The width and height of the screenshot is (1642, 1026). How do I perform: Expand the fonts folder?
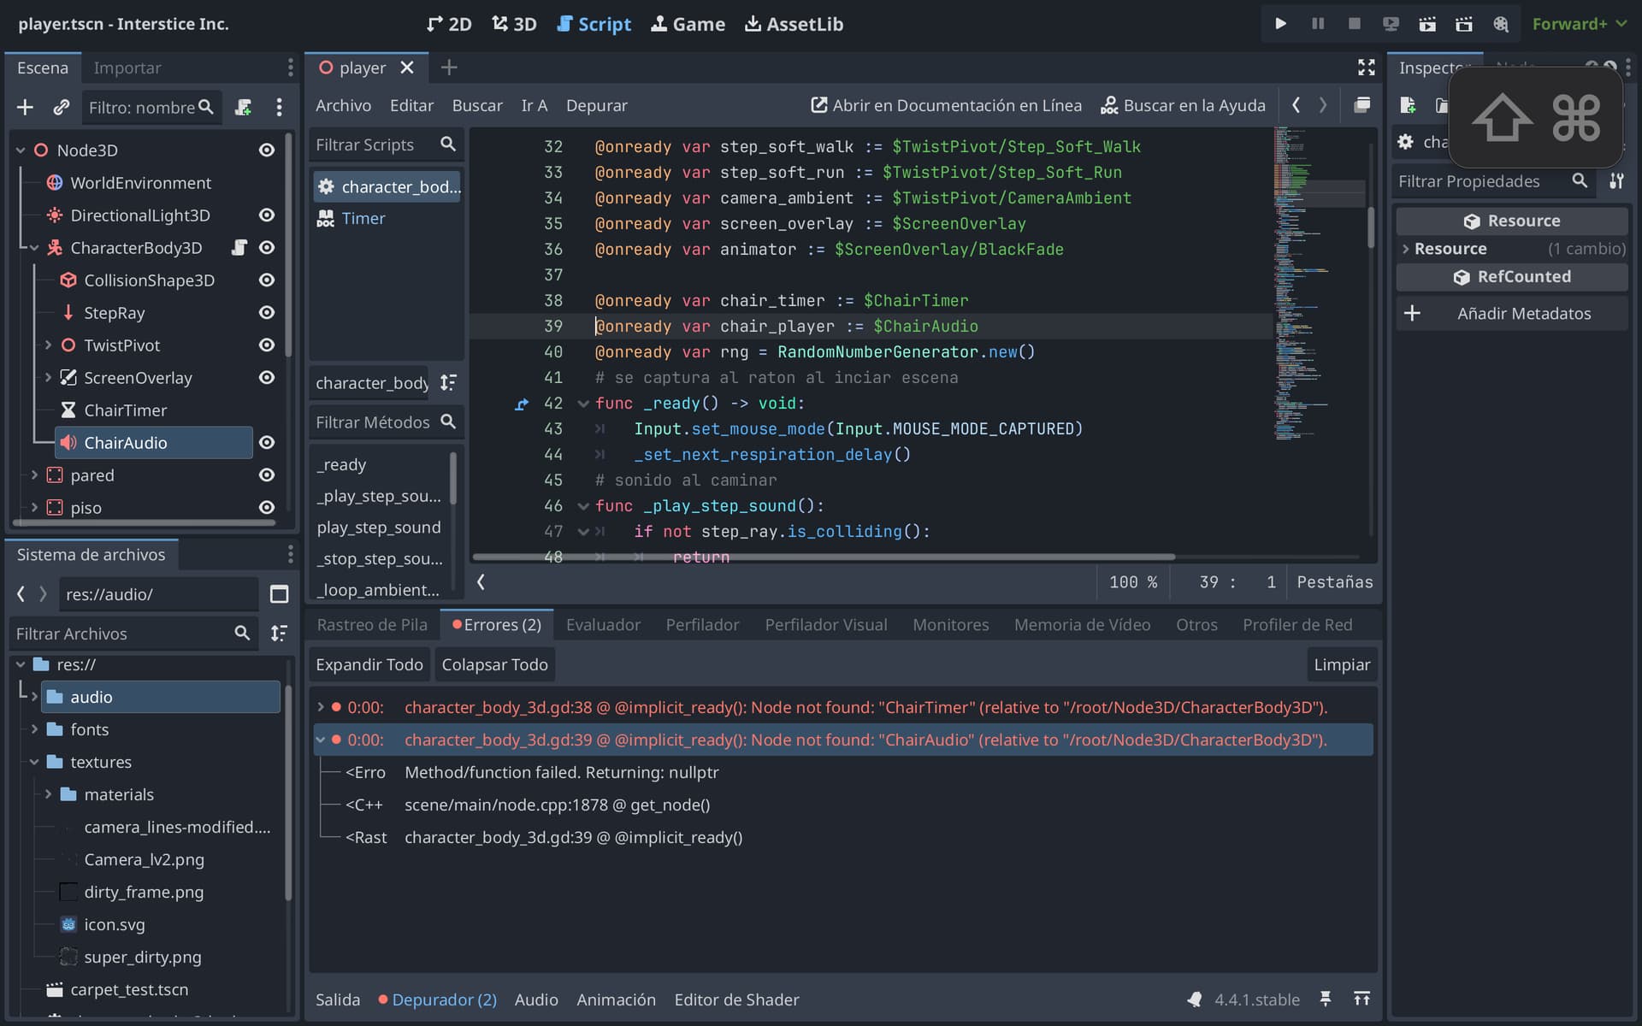click(x=34, y=729)
